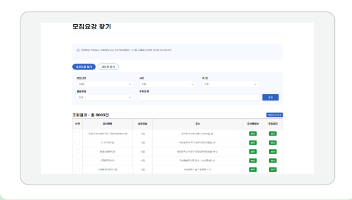The image size is (352, 200).
Task: Click the 유치원정보 column header
Action: [x=253, y=124]
